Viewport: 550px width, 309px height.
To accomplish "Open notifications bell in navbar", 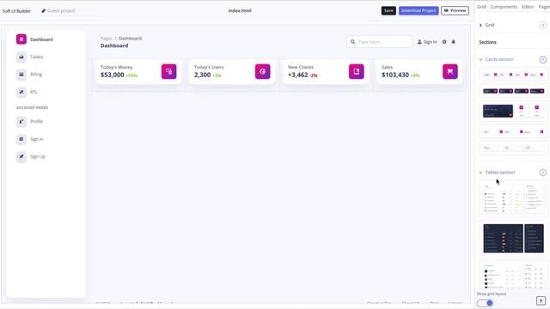I will (x=453, y=42).
